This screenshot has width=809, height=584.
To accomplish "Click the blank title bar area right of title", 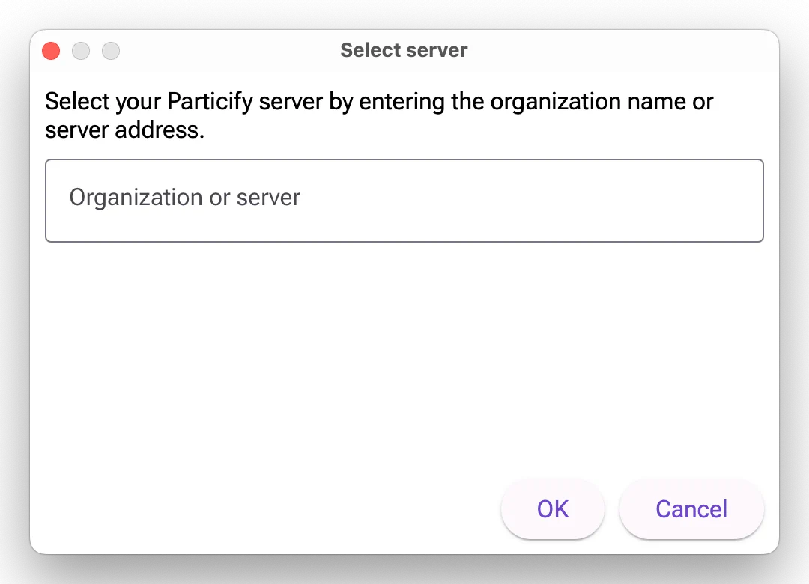I will click(622, 51).
